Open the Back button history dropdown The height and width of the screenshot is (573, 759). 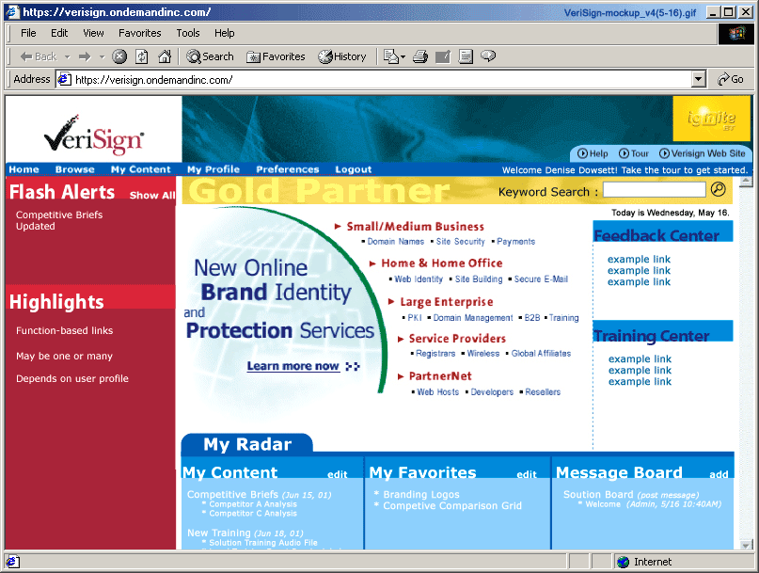click(x=68, y=56)
